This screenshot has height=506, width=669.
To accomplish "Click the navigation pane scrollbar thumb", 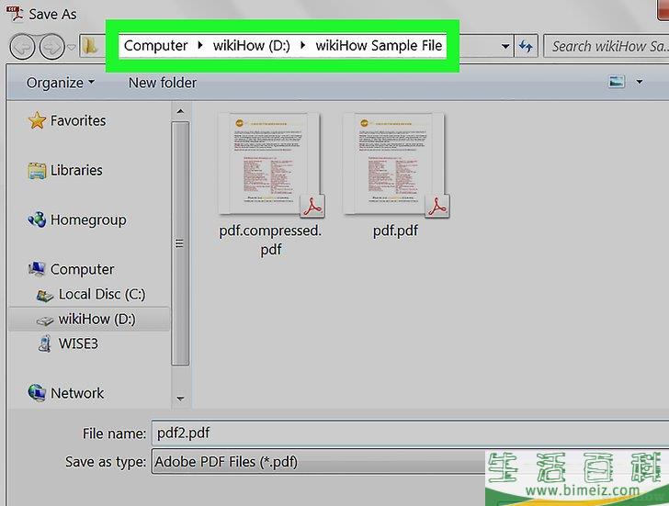I will tap(180, 243).
